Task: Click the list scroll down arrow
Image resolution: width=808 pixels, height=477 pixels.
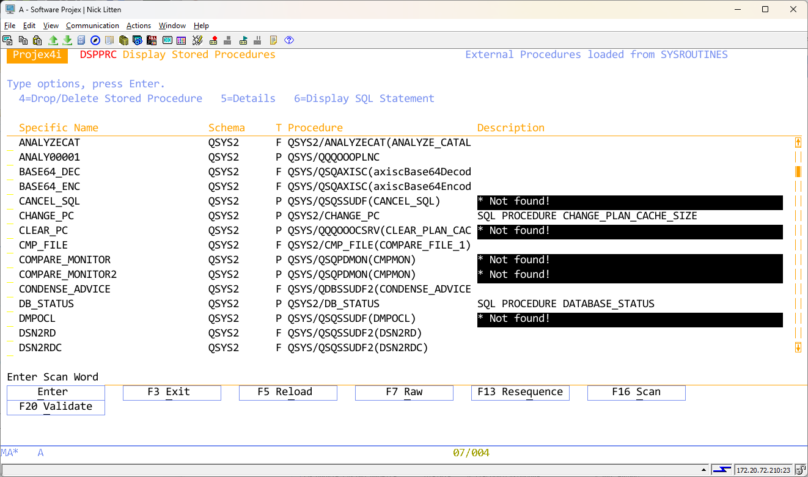Action: click(x=798, y=348)
